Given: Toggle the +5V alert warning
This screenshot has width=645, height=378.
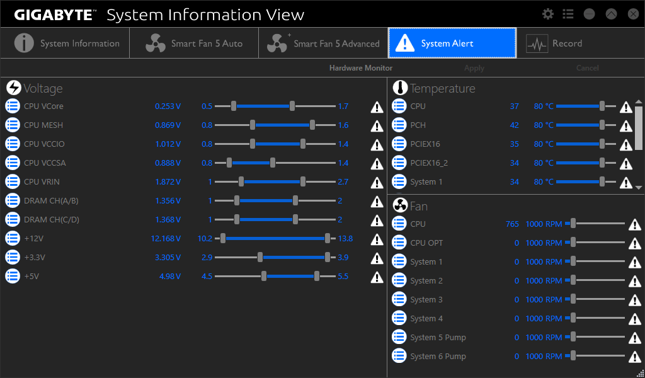Looking at the screenshot, I should 377,277.
